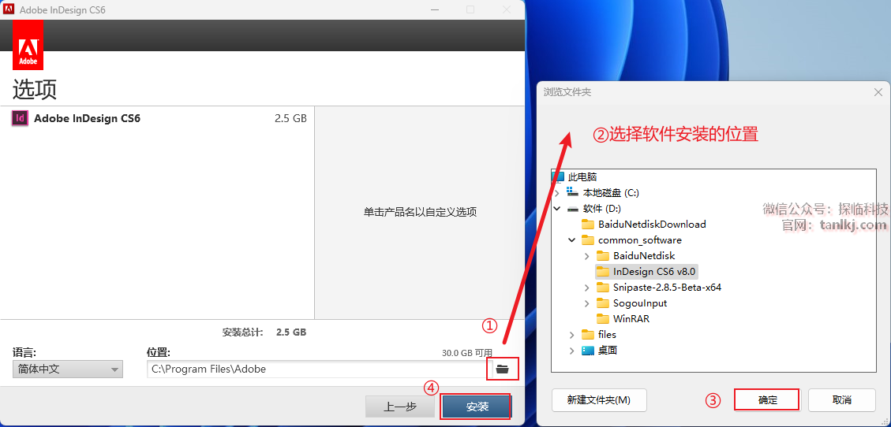Viewport: 891px width, 427px height.
Task: Select the Adobe InDesign CS6 product row
Action: [x=157, y=118]
